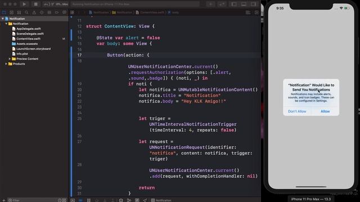This screenshot has width=360, height=202.
Task: Click the Notification project breadcrumb
Action: point(99,12)
